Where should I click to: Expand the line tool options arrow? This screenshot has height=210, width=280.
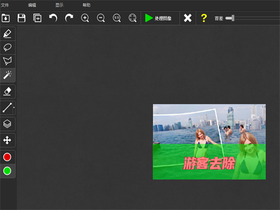[14, 108]
